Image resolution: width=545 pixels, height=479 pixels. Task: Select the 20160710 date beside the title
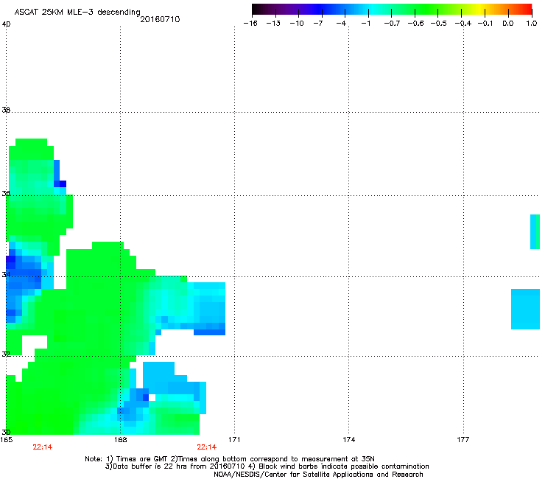coord(160,19)
